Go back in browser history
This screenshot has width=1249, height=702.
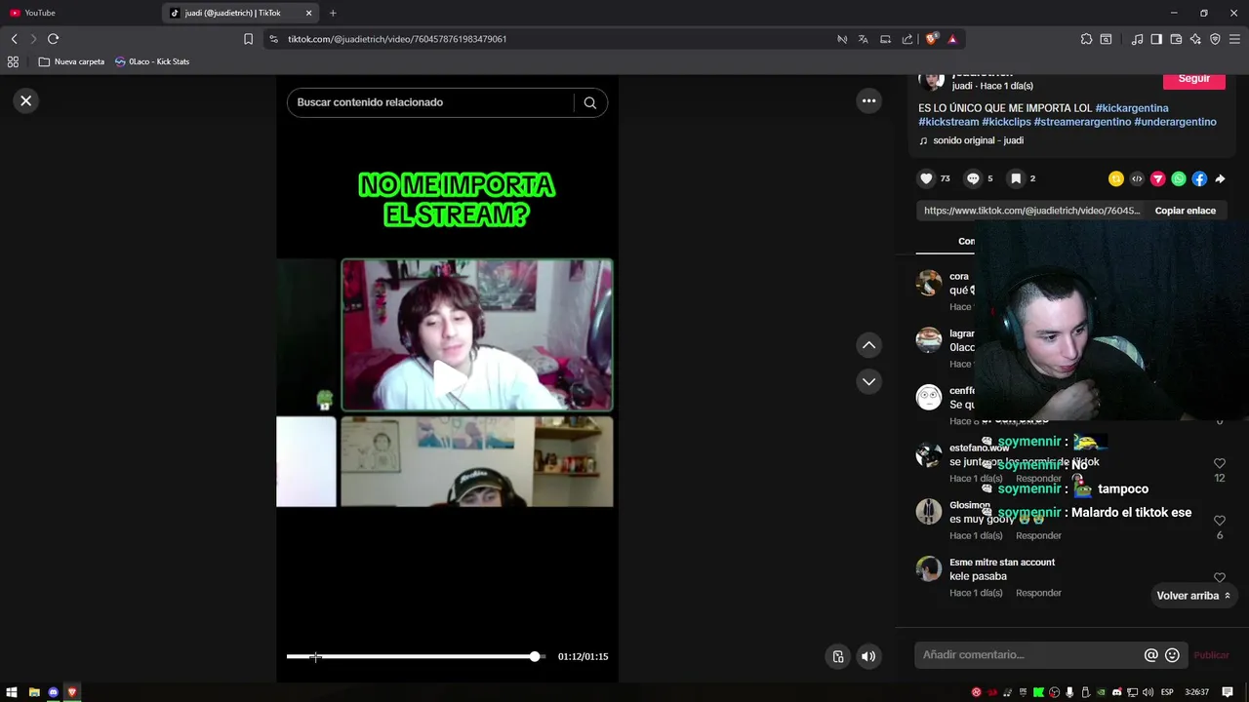pos(14,39)
